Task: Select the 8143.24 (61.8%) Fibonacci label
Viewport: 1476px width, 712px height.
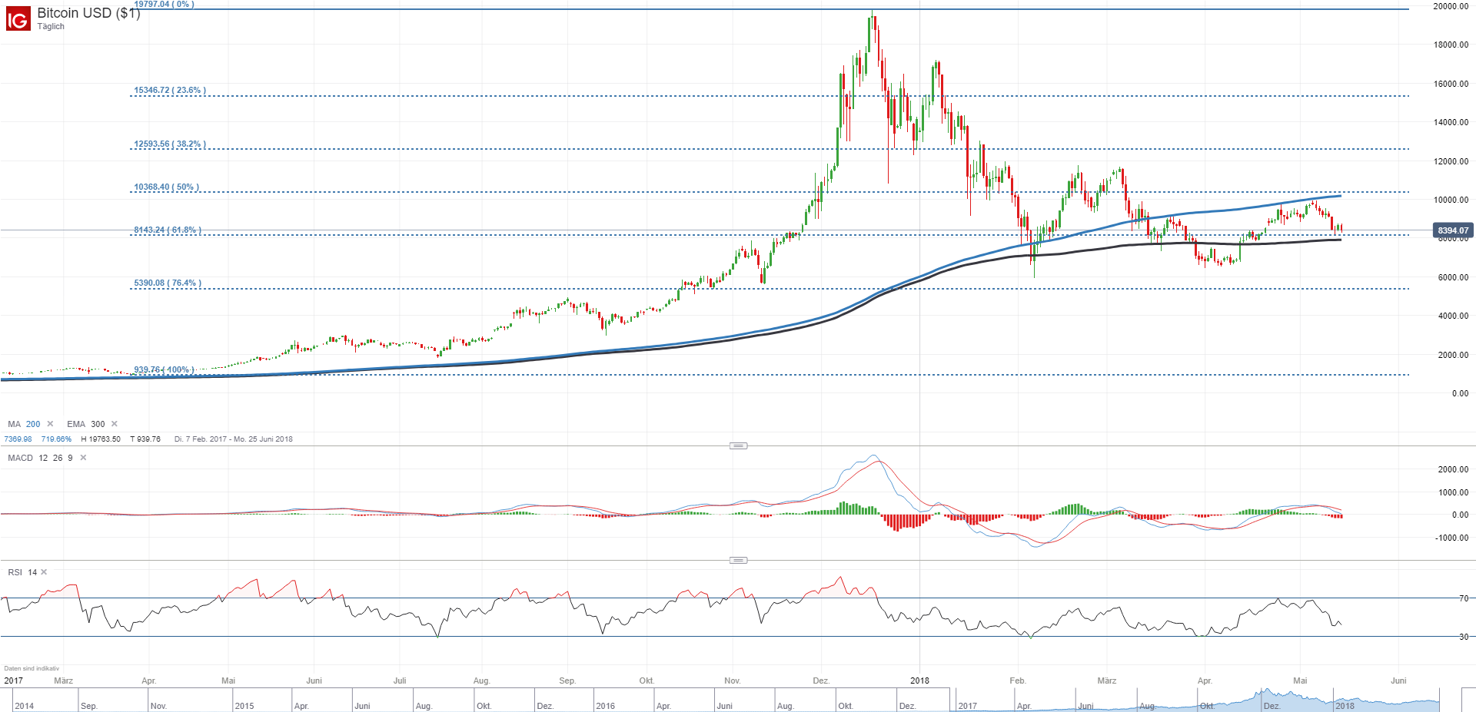Action: pyautogui.click(x=168, y=230)
